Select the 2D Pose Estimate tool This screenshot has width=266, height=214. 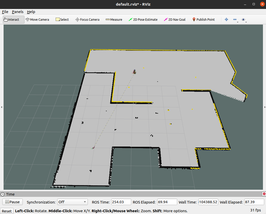point(143,20)
